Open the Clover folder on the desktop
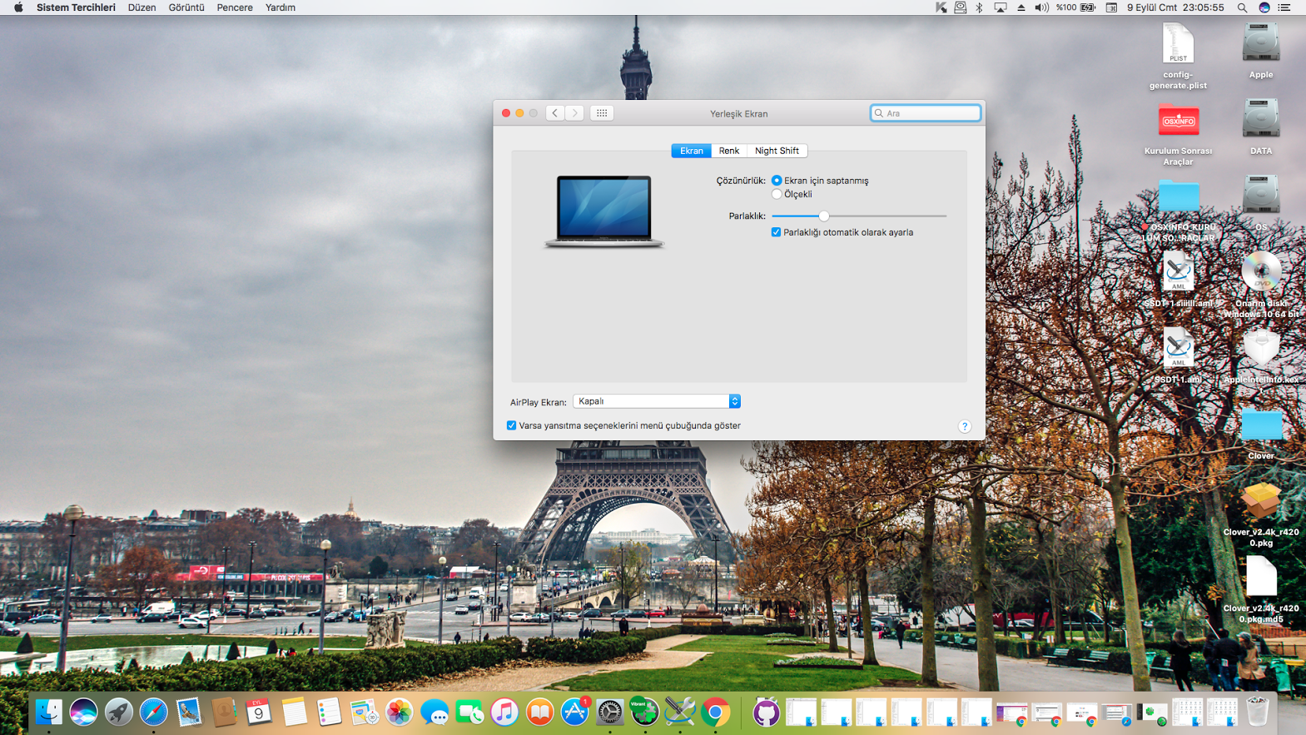The height and width of the screenshot is (735, 1306). 1260,426
